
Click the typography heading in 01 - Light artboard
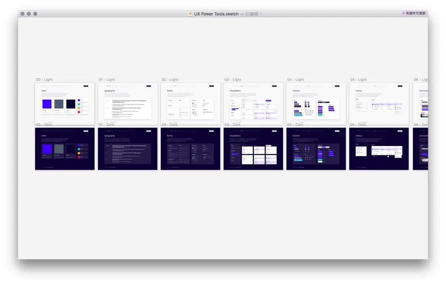110,91
